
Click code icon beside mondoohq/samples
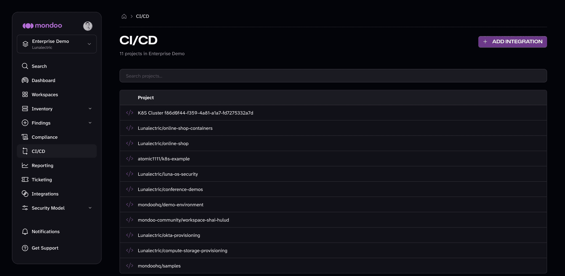point(130,266)
